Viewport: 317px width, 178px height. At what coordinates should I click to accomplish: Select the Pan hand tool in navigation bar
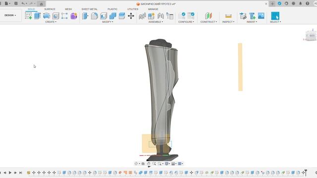click(x=149, y=164)
